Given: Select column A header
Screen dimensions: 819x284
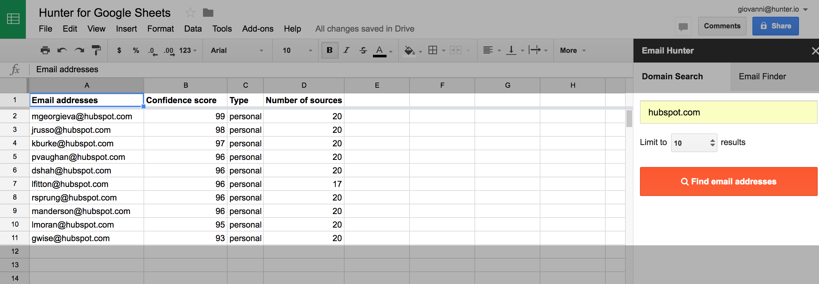Looking at the screenshot, I should pyautogui.click(x=87, y=85).
